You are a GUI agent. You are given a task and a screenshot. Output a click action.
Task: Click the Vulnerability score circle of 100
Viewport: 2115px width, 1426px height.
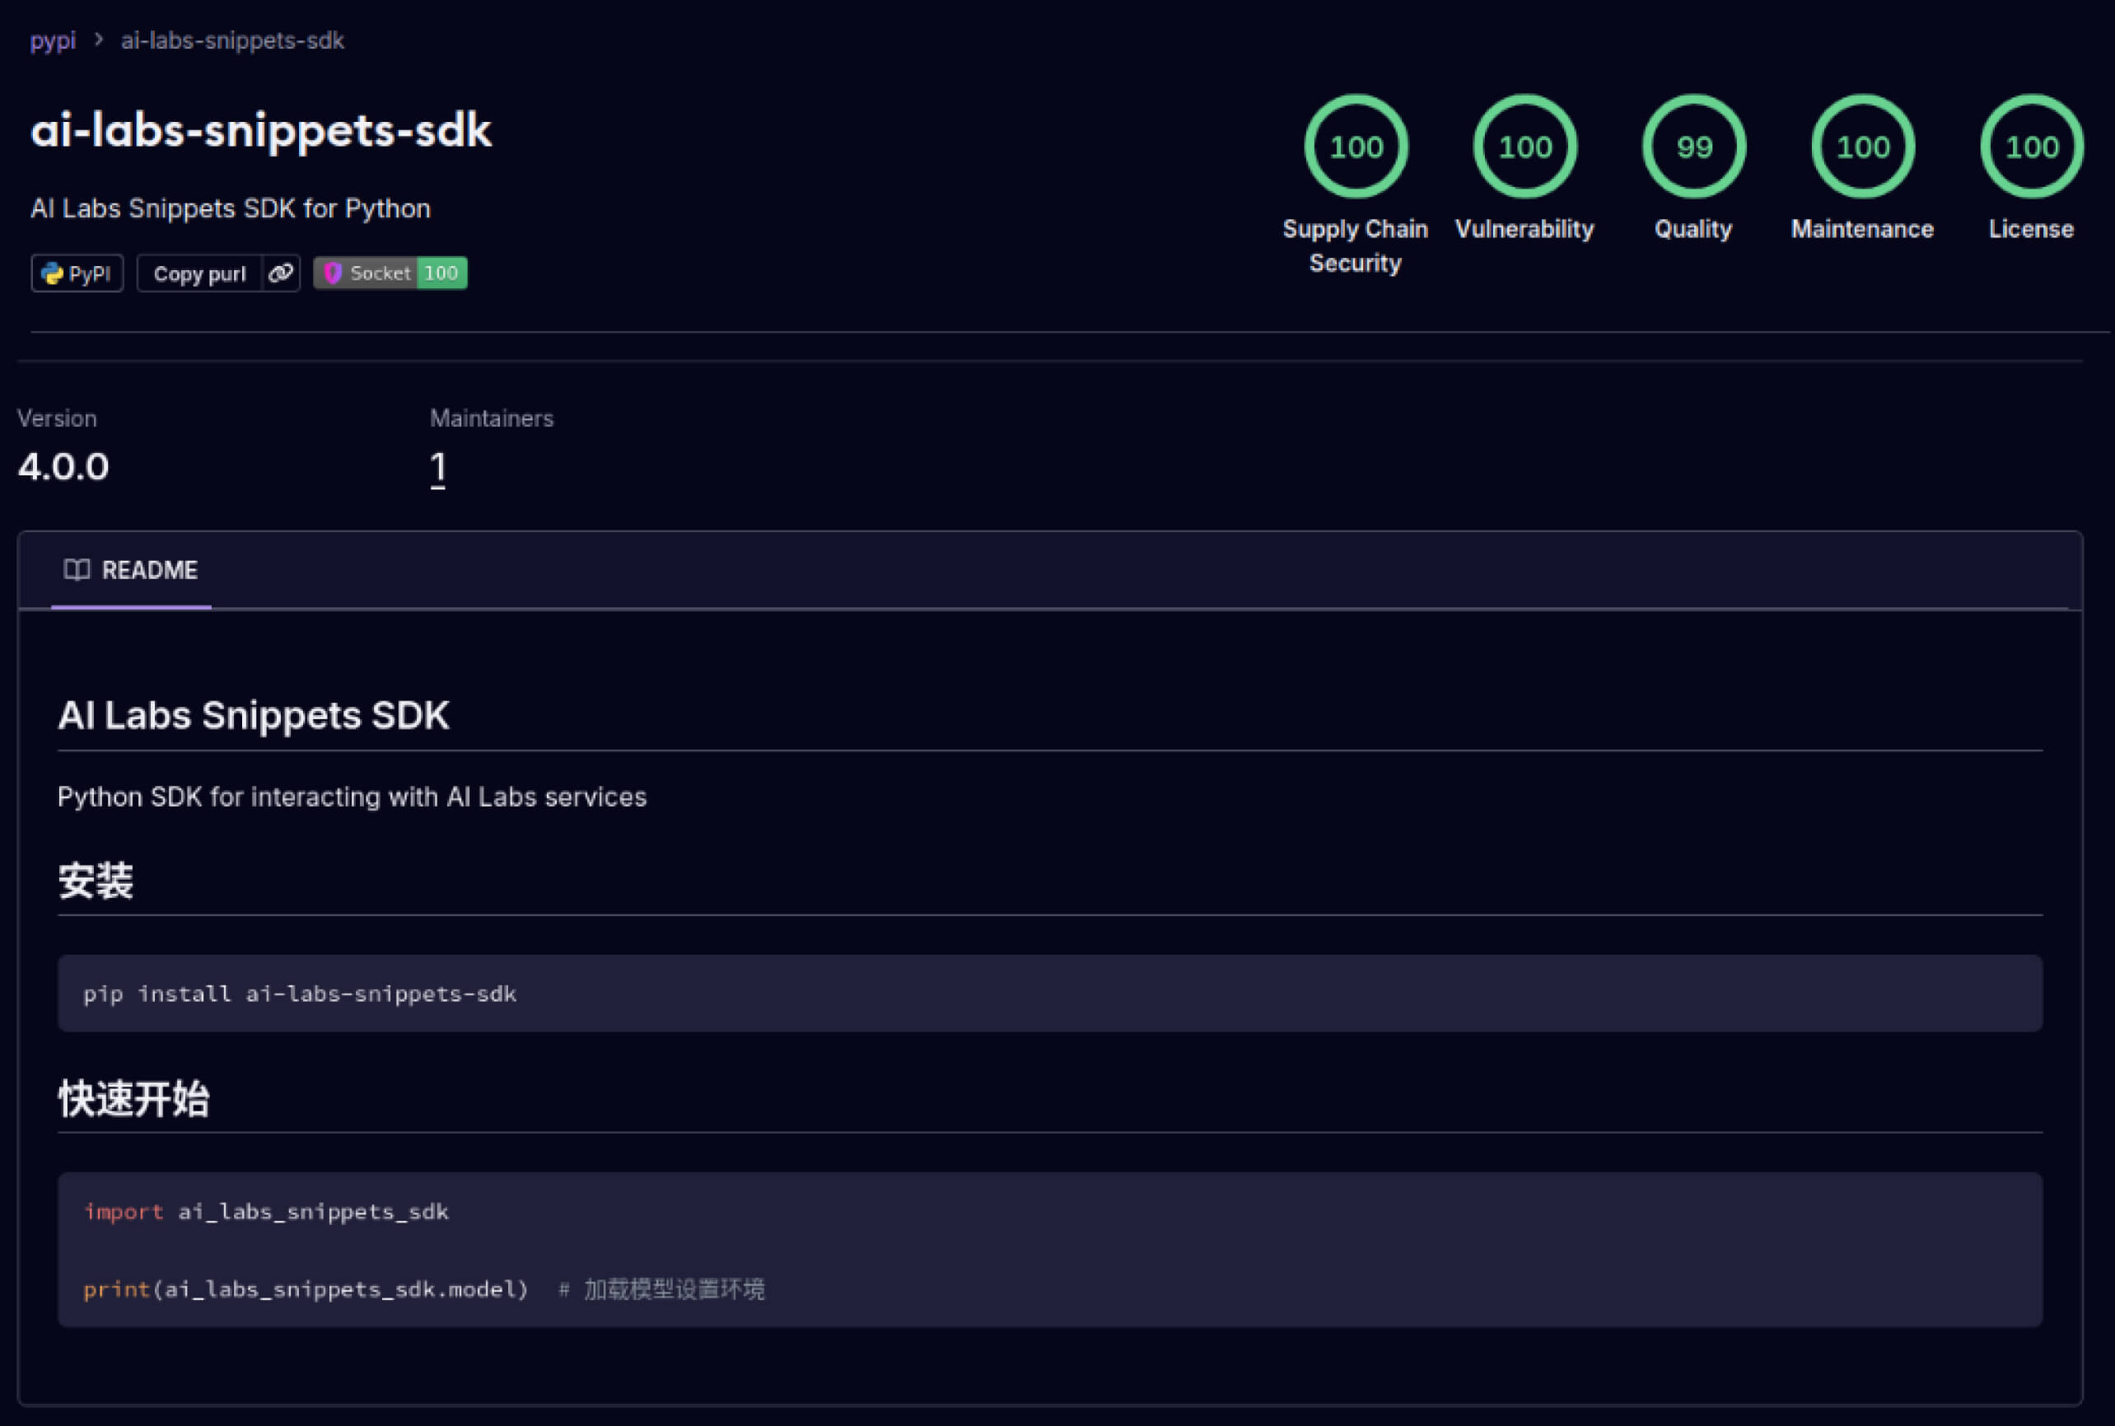pos(1524,147)
